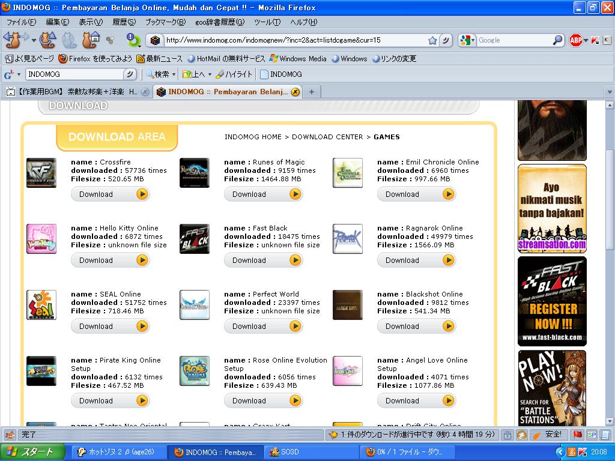The height and width of the screenshot is (461, 615).
Task: Click the Google toolbar INDOMOG search field
Action: point(75,74)
